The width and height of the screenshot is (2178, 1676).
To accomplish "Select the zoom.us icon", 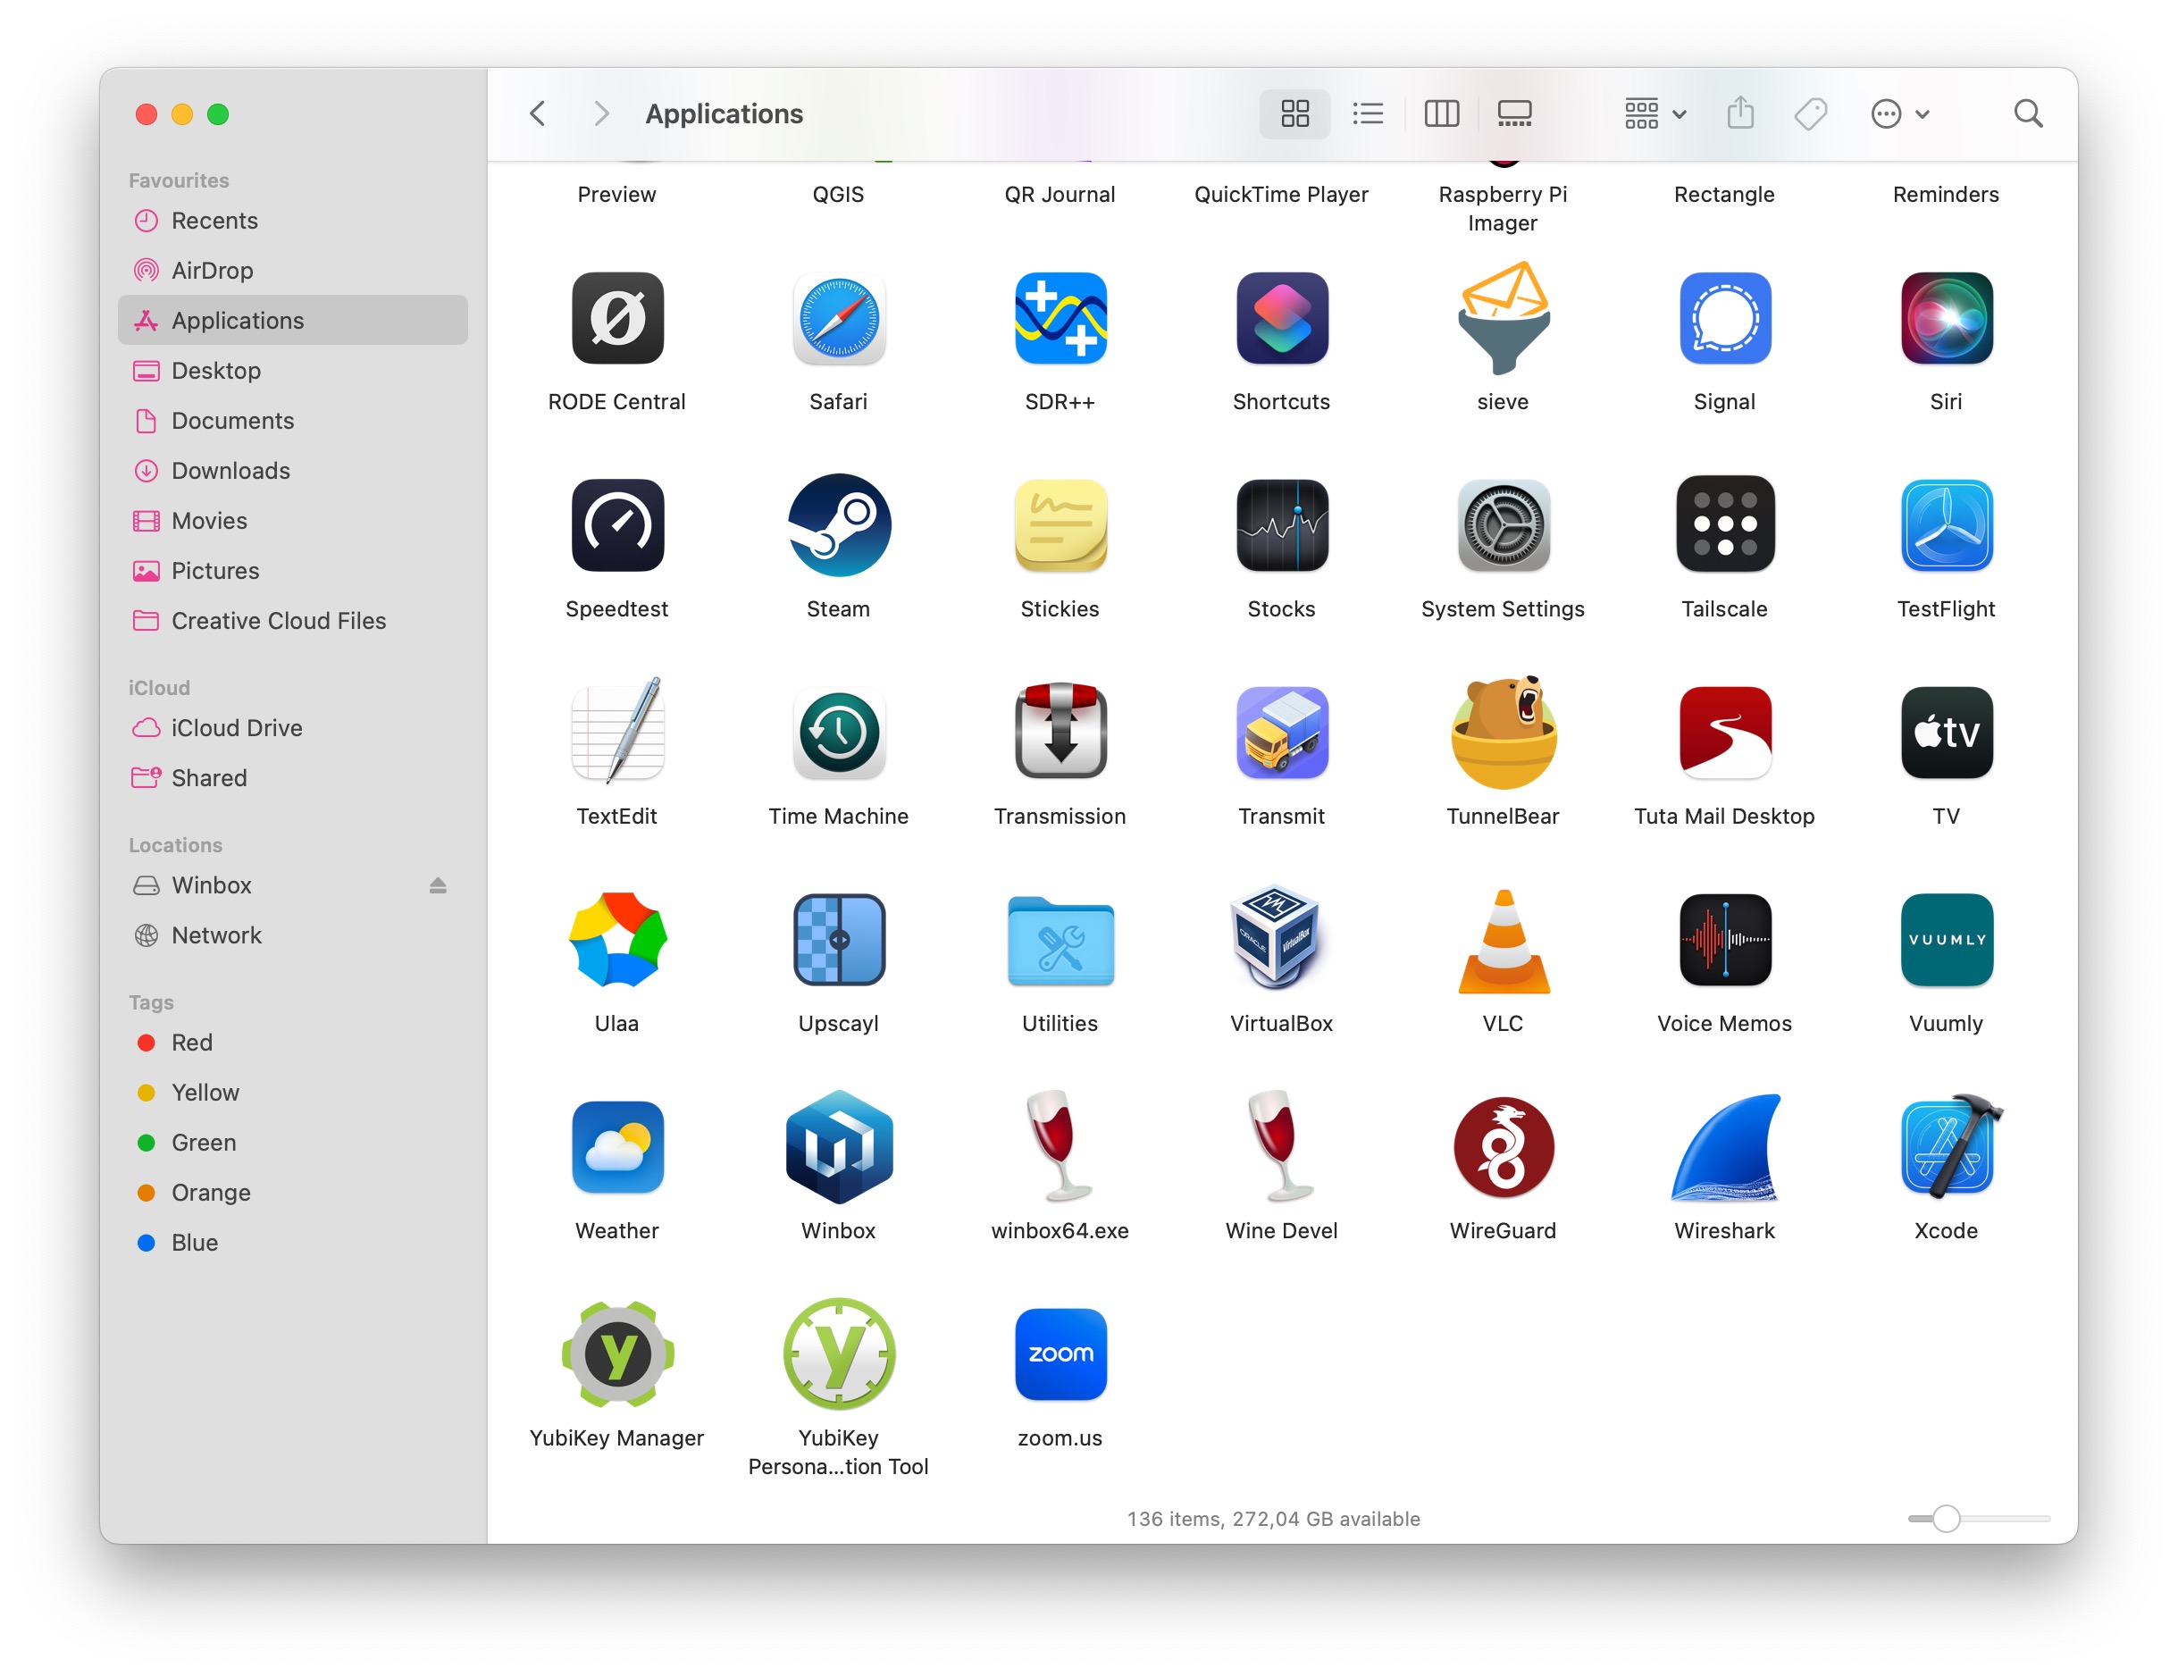I will click(x=1060, y=1355).
